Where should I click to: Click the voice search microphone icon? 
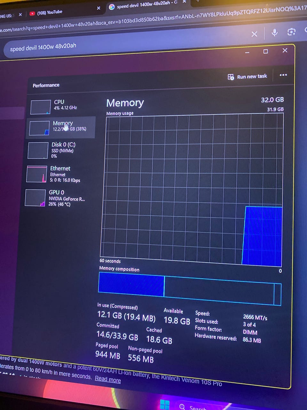[x=274, y=32]
